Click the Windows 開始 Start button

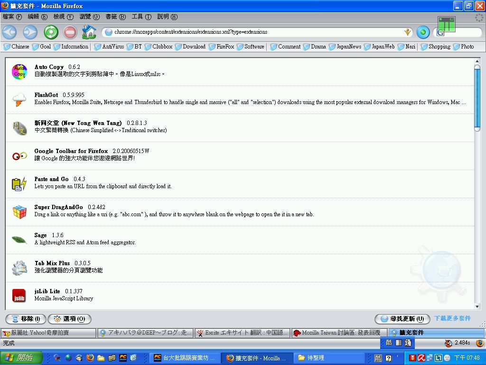[x=21, y=358]
